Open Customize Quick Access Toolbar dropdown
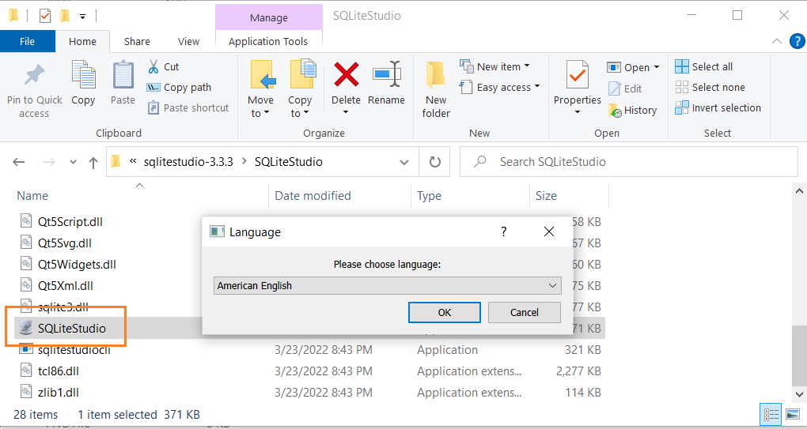Image resolution: width=807 pixels, height=429 pixels. 82,17
